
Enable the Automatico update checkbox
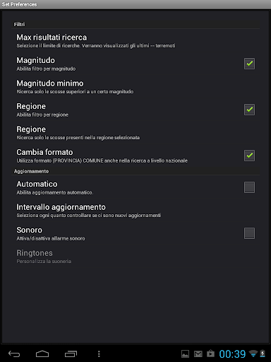(x=249, y=187)
